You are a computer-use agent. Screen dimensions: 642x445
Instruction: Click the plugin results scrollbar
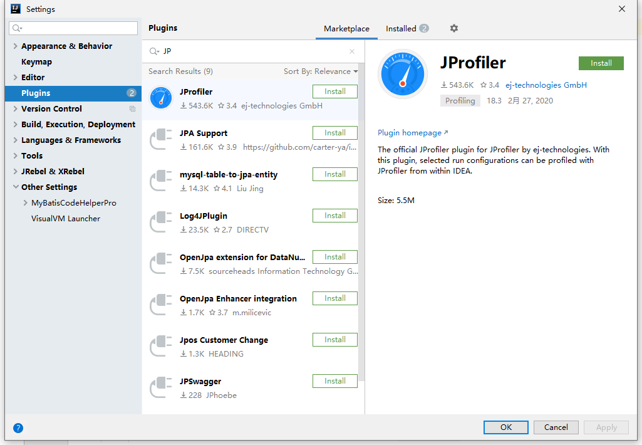pos(361,221)
